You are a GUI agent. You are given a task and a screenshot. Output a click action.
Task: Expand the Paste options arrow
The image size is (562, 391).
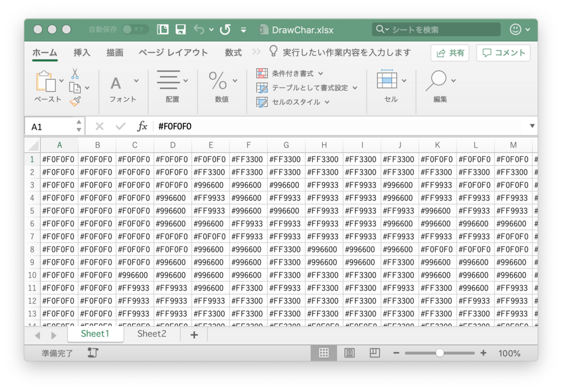[61, 81]
